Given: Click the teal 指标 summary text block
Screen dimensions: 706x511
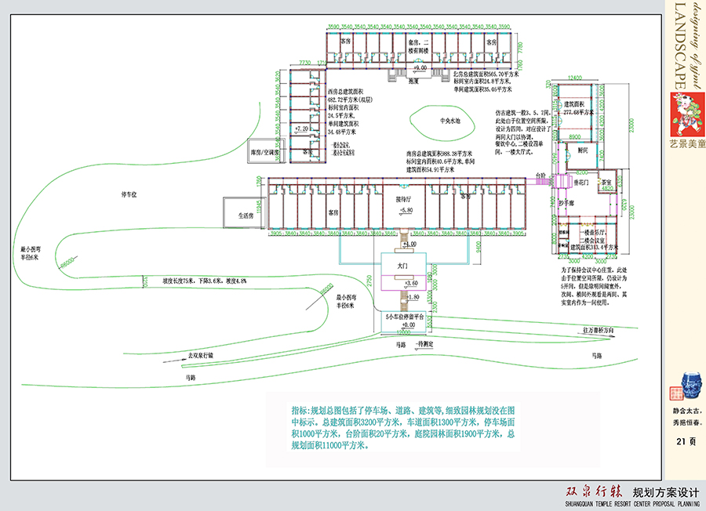Looking at the screenshot, I should click(402, 427).
